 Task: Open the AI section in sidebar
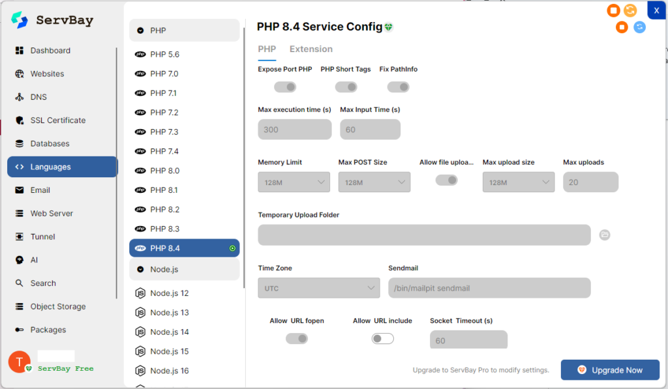[x=34, y=260]
